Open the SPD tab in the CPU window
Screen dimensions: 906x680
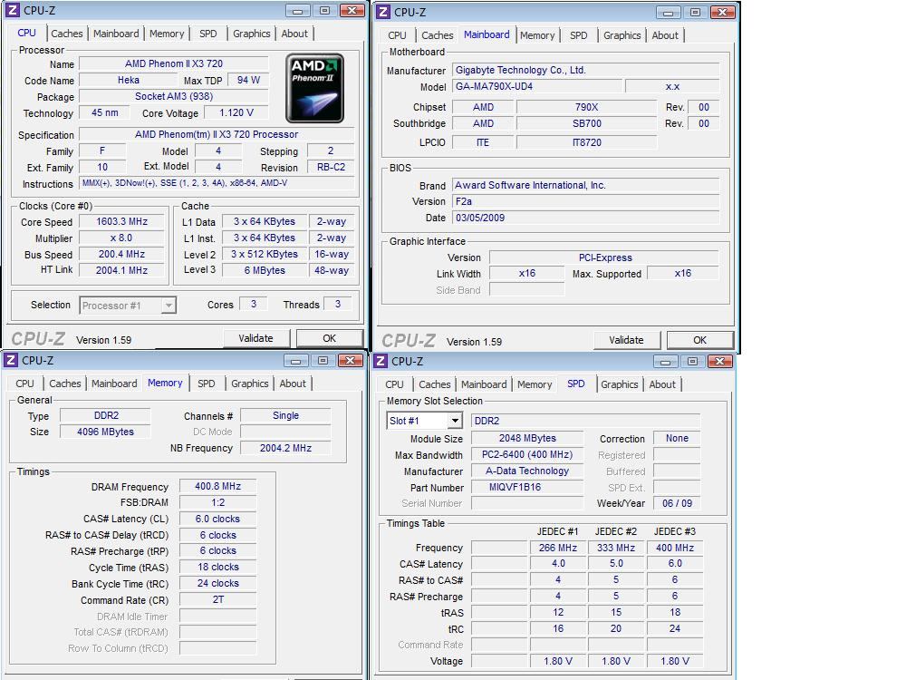tap(208, 34)
